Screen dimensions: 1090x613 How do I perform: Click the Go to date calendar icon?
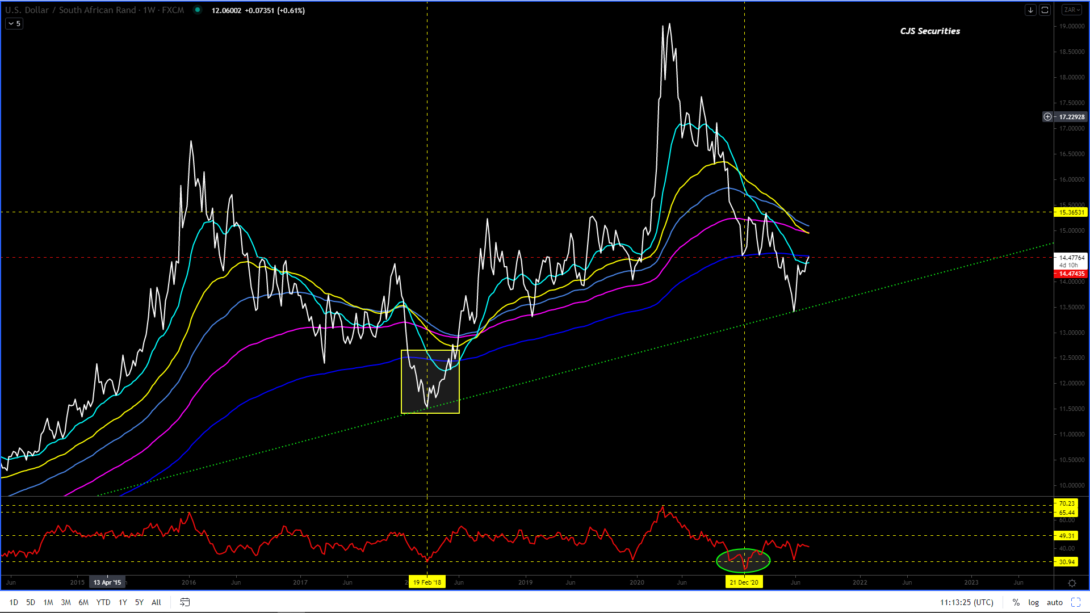coord(185,602)
